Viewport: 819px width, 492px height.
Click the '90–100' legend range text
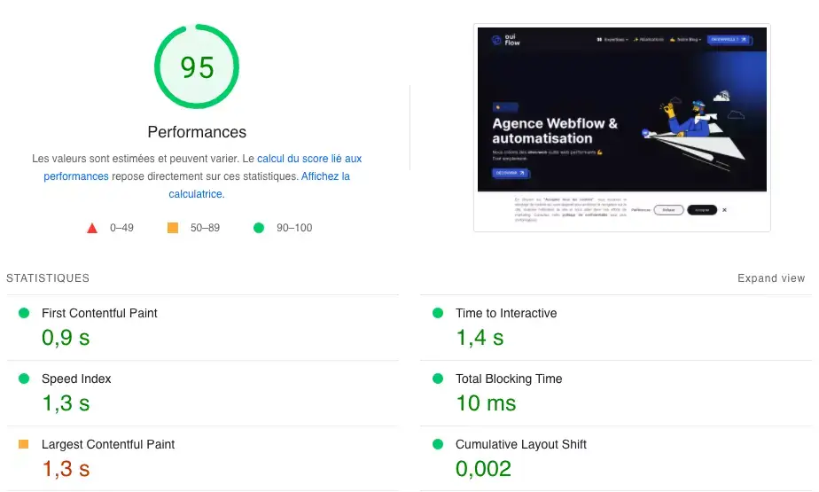(294, 228)
